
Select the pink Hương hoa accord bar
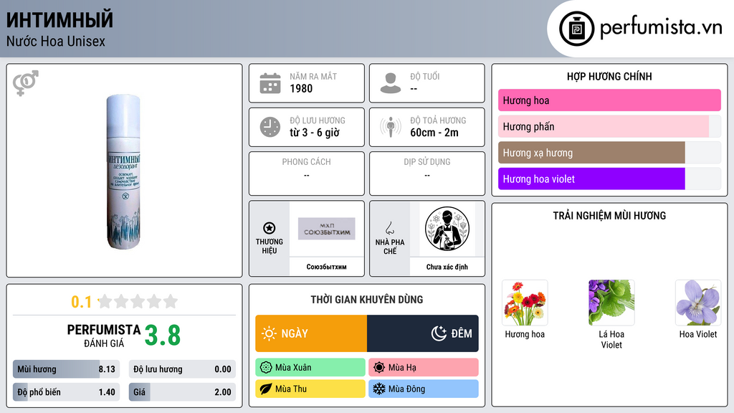tap(609, 100)
